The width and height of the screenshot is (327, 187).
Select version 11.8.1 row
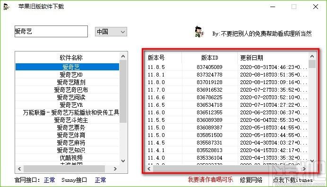226,75
